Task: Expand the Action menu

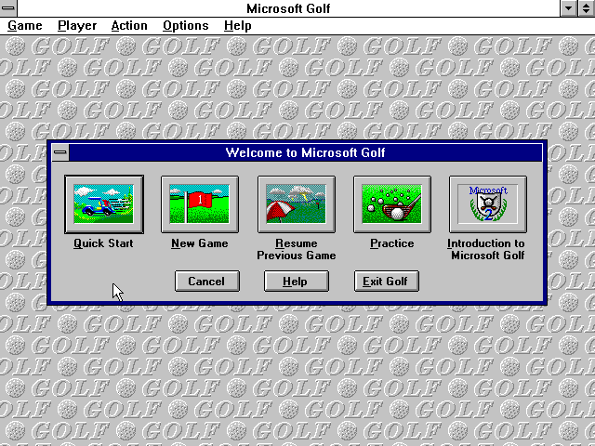Action: [x=129, y=26]
